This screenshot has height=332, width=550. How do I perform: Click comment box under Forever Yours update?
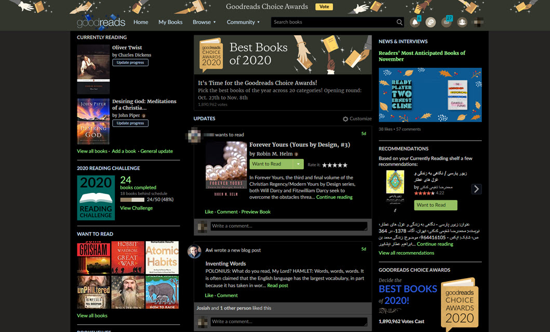pos(289,226)
